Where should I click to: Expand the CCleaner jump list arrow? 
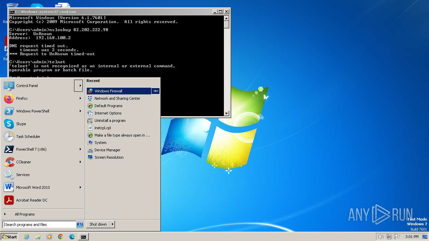pyautogui.click(x=80, y=162)
